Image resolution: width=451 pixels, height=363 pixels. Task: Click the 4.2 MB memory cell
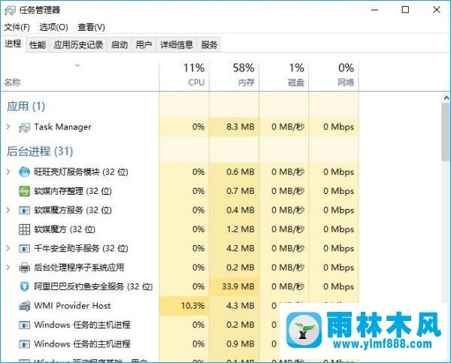pos(234,248)
